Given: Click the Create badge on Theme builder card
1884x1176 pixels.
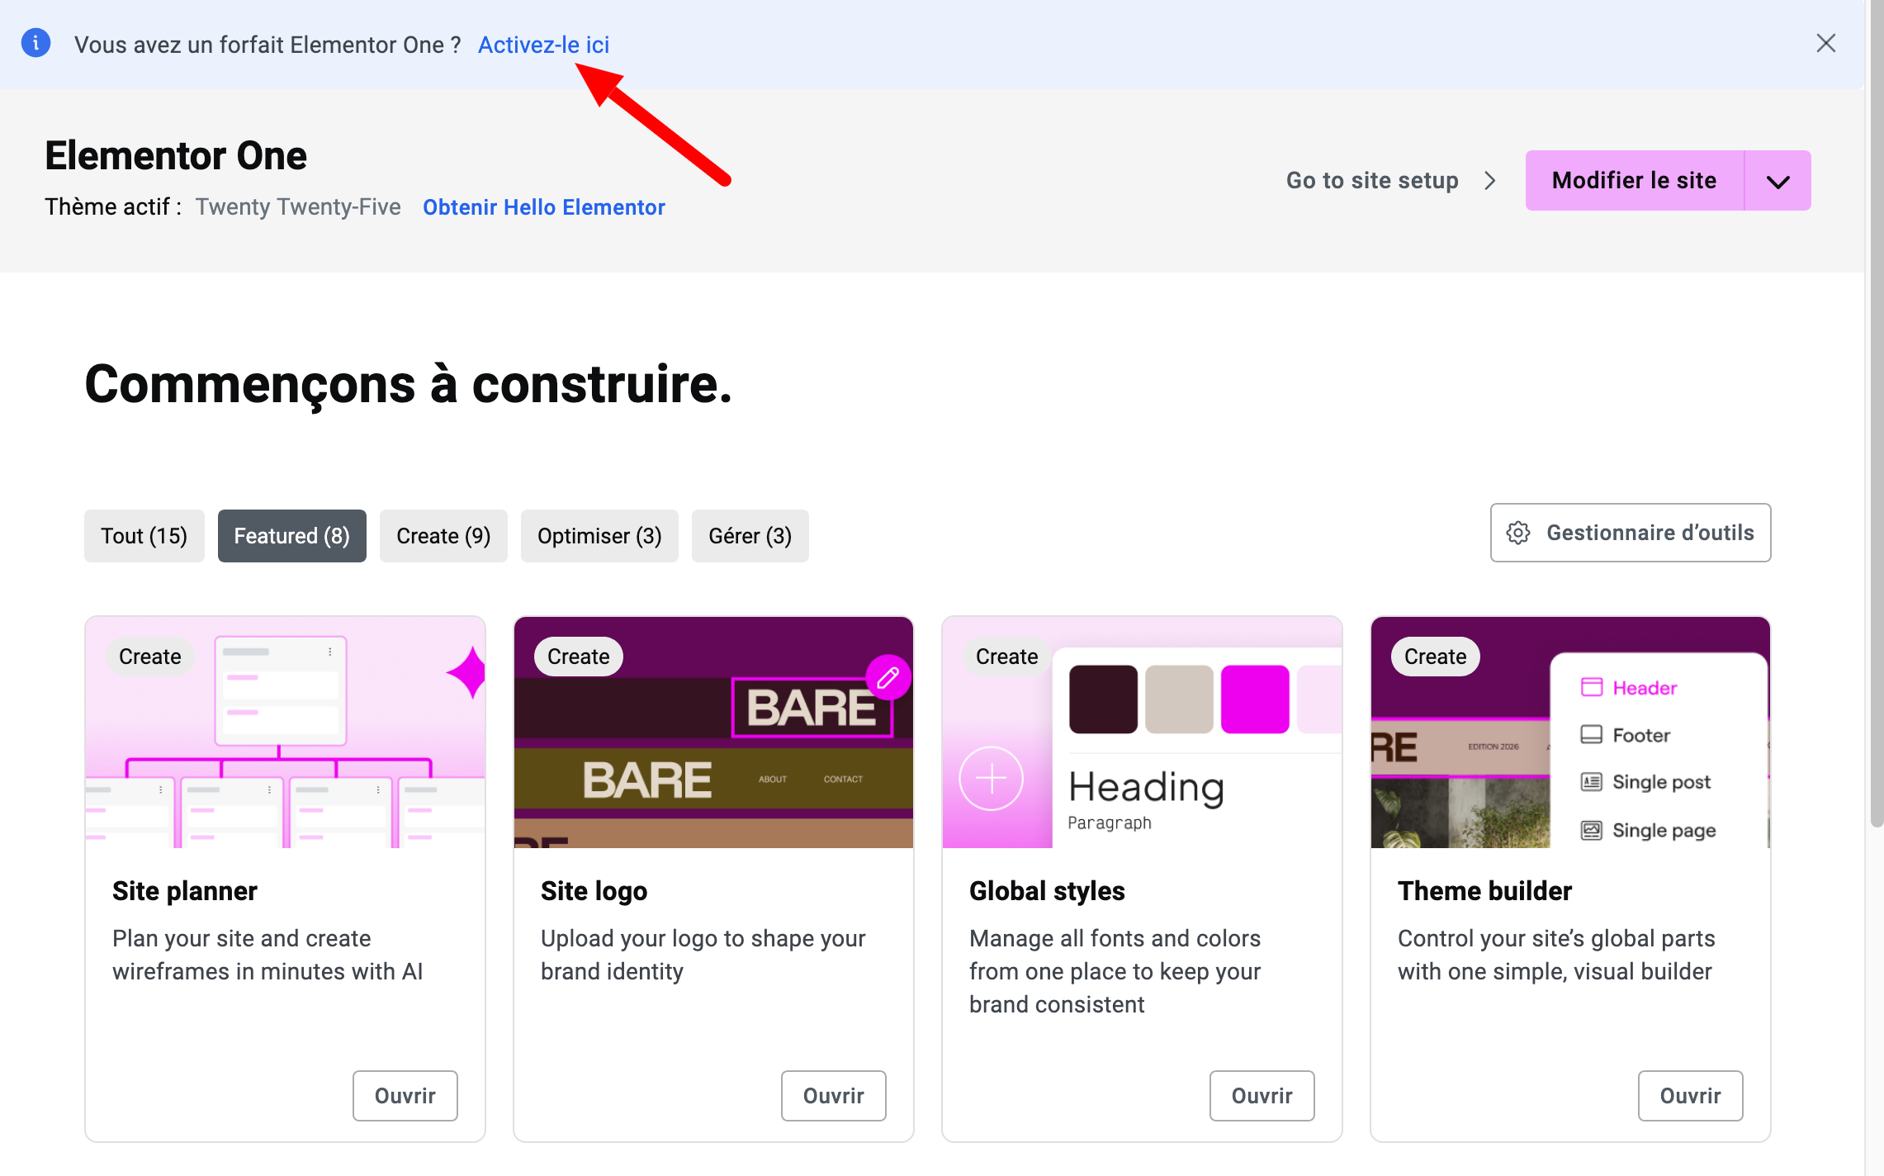Looking at the screenshot, I should pyautogui.click(x=1436, y=657).
